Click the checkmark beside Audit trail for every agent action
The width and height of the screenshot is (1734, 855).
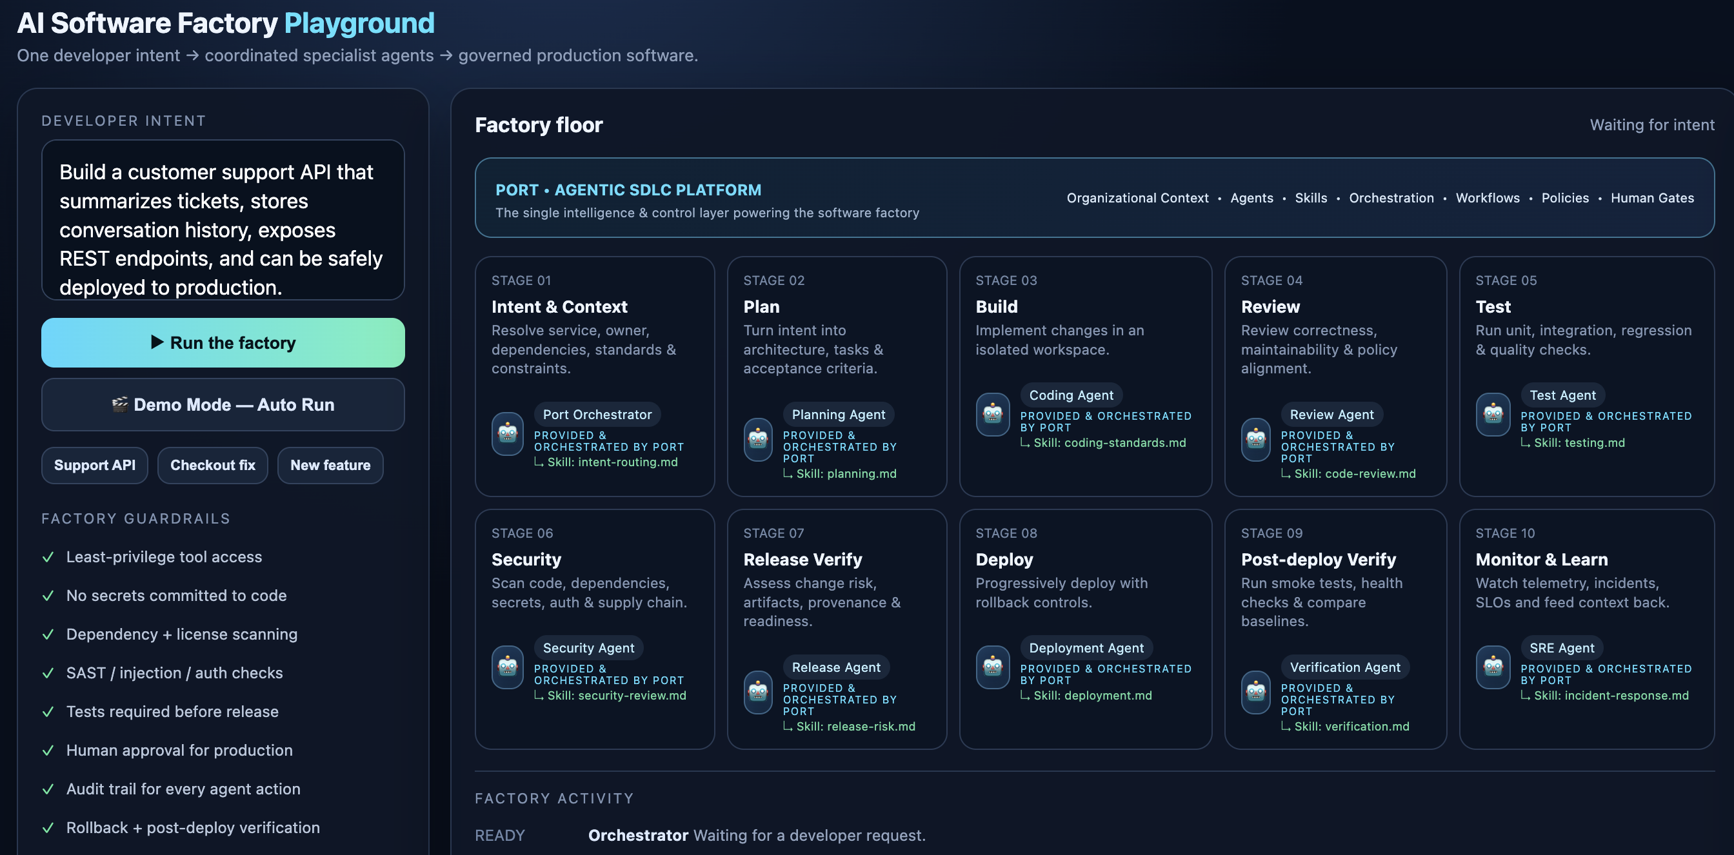(x=48, y=790)
